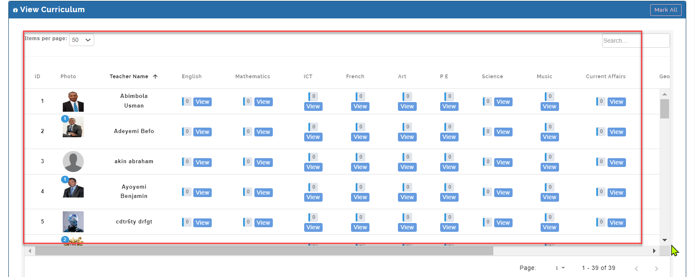View French curriculum for Adeyemi Befo
The height and width of the screenshot is (277, 695).
coord(360,137)
